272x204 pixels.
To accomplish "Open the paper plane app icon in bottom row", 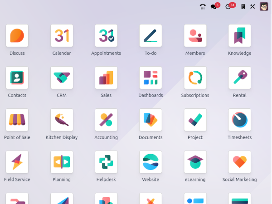I will coord(62,199).
